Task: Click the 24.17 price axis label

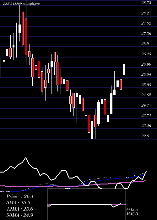Action: [x=146, y=105]
